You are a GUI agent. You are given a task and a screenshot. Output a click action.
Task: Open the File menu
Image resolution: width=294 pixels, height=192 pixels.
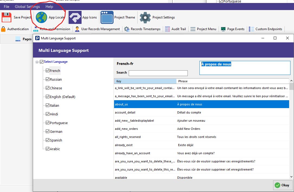(x=7, y=7)
